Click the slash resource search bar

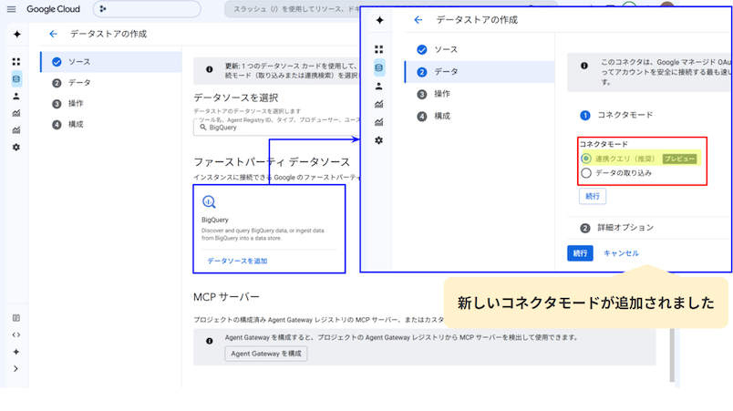pyautogui.click(x=292, y=9)
